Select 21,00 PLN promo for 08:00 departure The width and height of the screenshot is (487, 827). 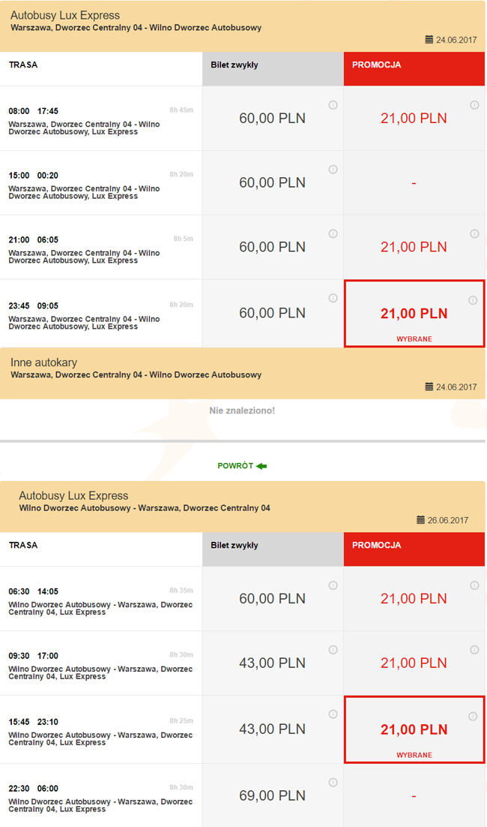click(x=413, y=119)
